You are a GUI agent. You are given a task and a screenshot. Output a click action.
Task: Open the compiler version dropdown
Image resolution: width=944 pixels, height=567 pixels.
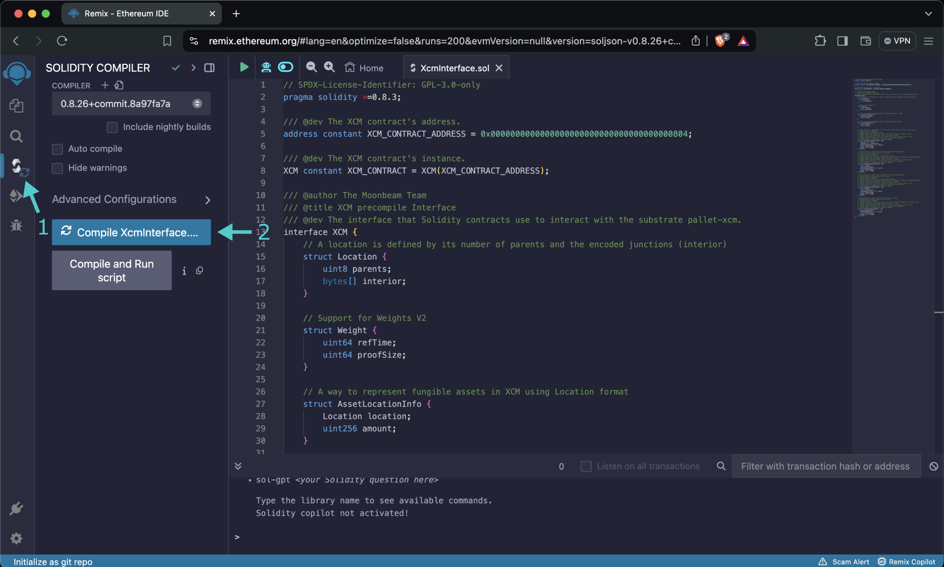(x=131, y=103)
